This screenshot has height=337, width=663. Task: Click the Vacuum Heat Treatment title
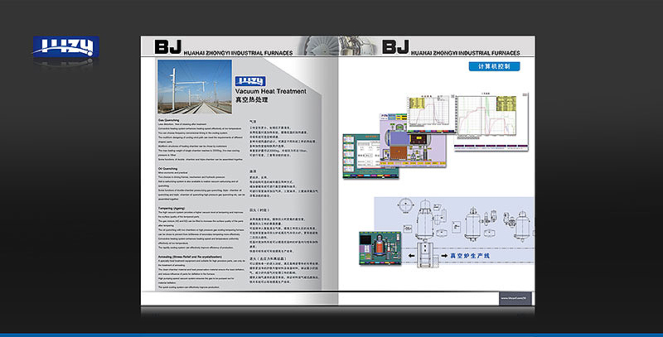click(x=270, y=90)
